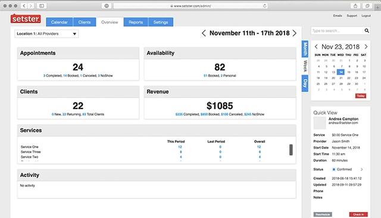This screenshot has height=218, width=381.
Task: Click the search magnifier icon
Action: click(367, 30)
